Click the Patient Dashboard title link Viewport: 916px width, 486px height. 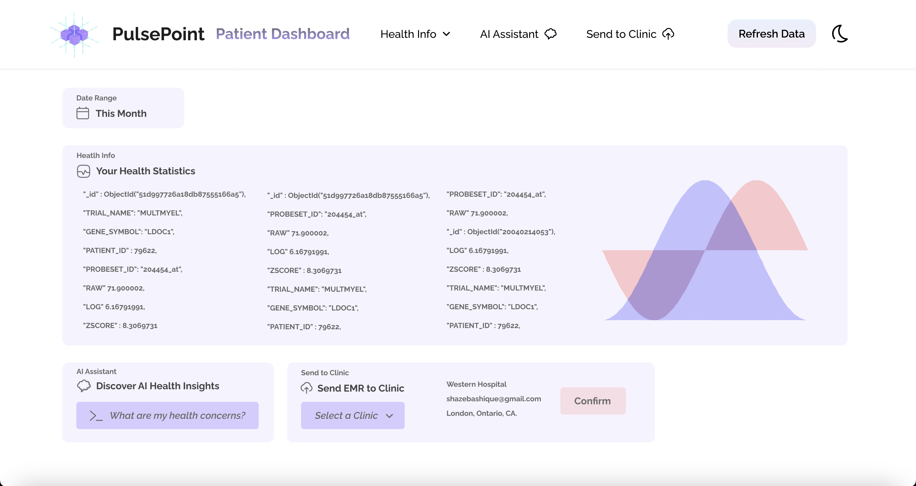(x=282, y=34)
